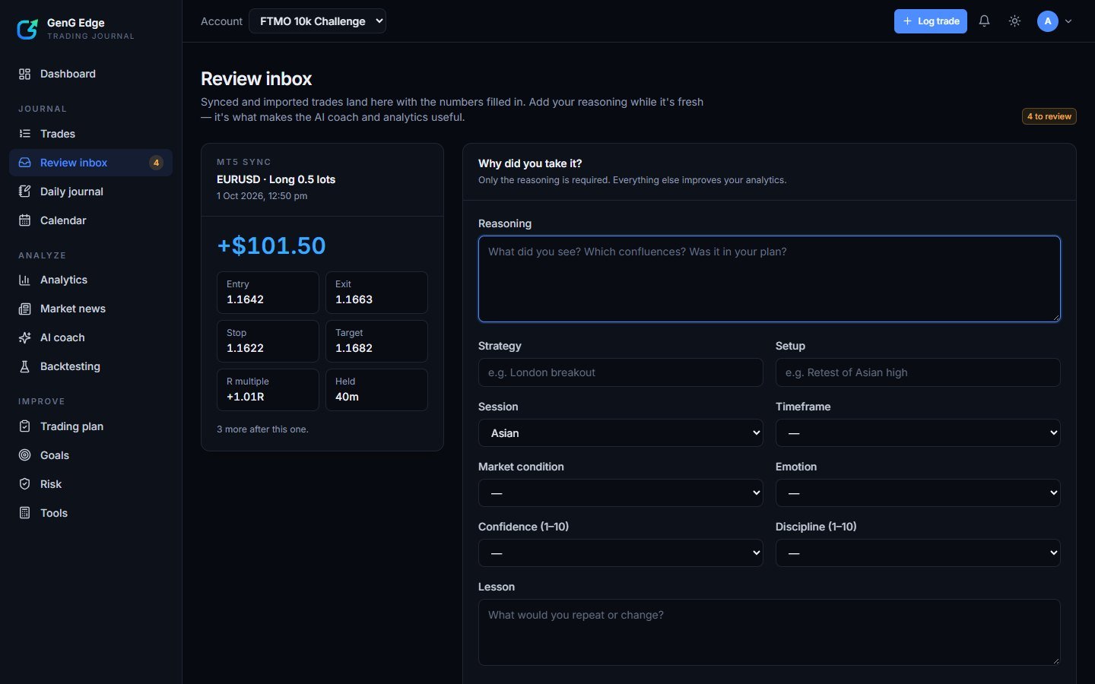The image size is (1095, 684).
Task: Click the Review inbox tray icon
Action: (24, 163)
